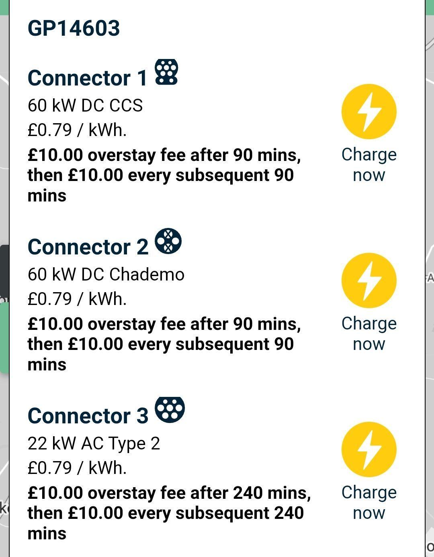Click Connector 1's 90 mins overstay fee notice
The height and width of the screenshot is (557, 434).
click(x=164, y=175)
